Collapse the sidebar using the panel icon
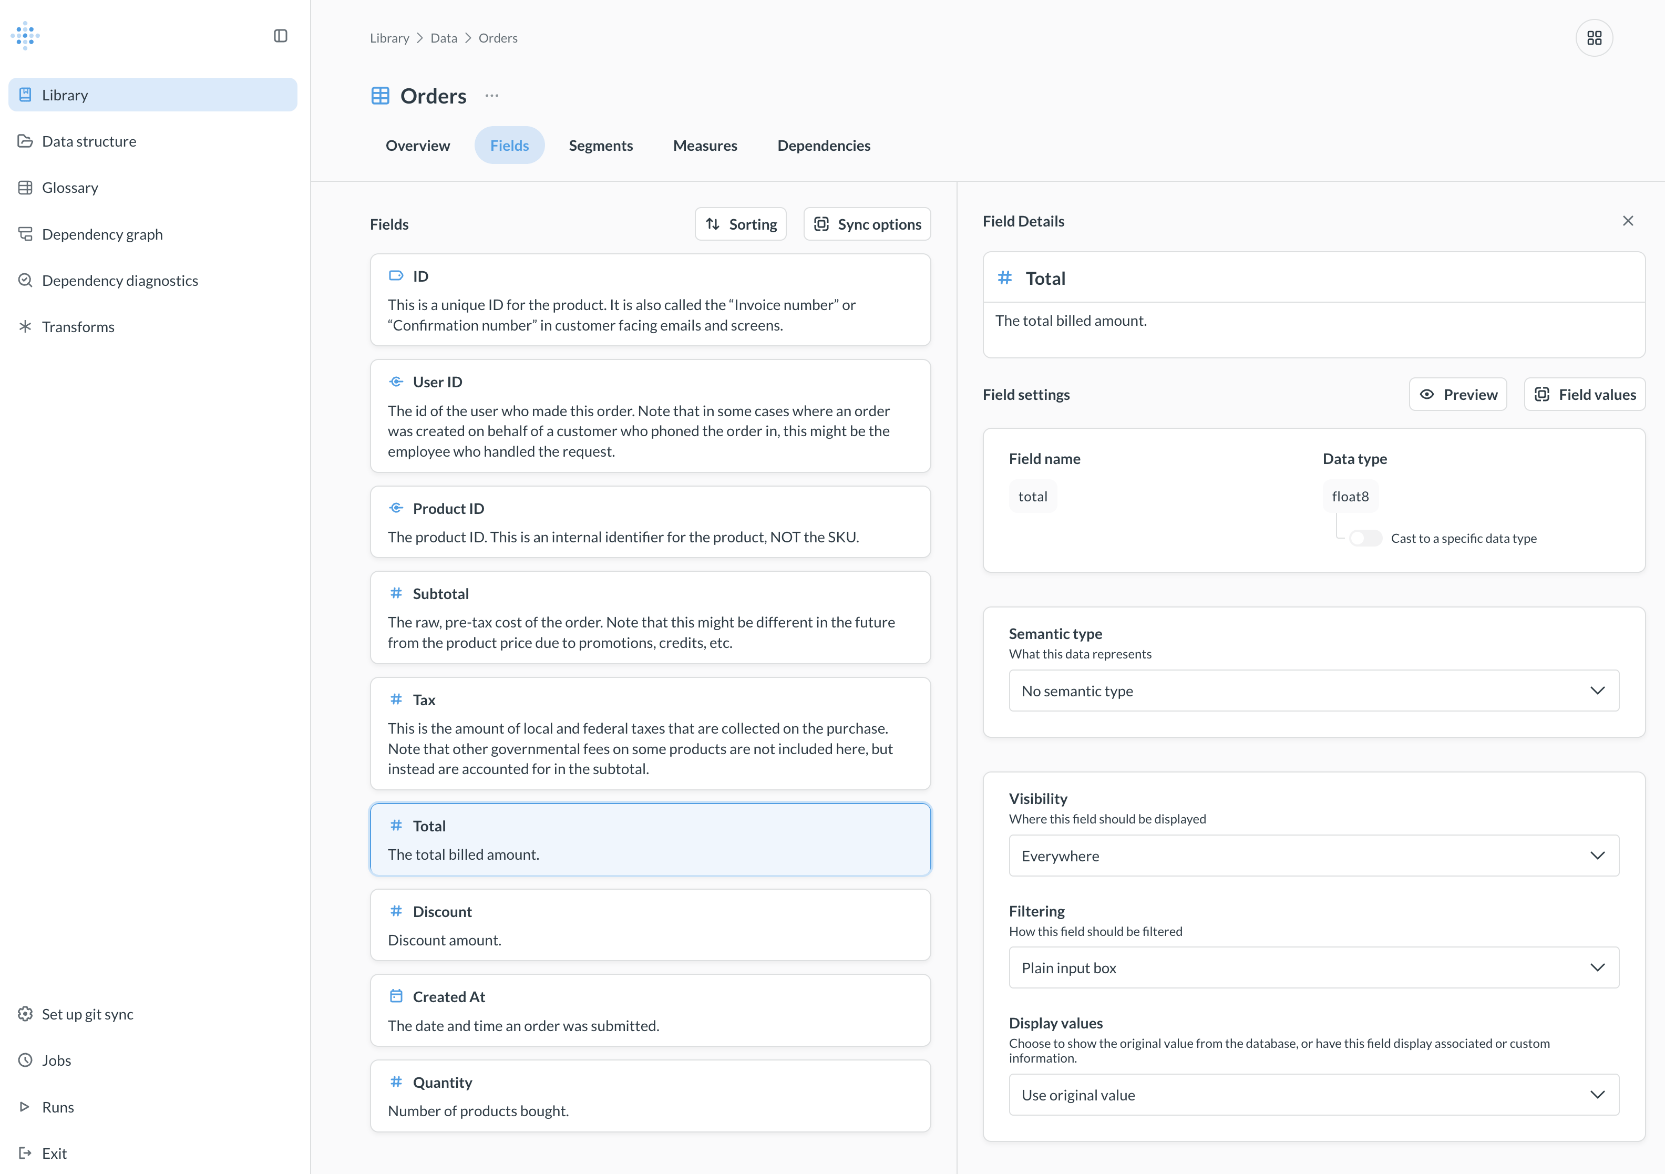 click(x=281, y=35)
